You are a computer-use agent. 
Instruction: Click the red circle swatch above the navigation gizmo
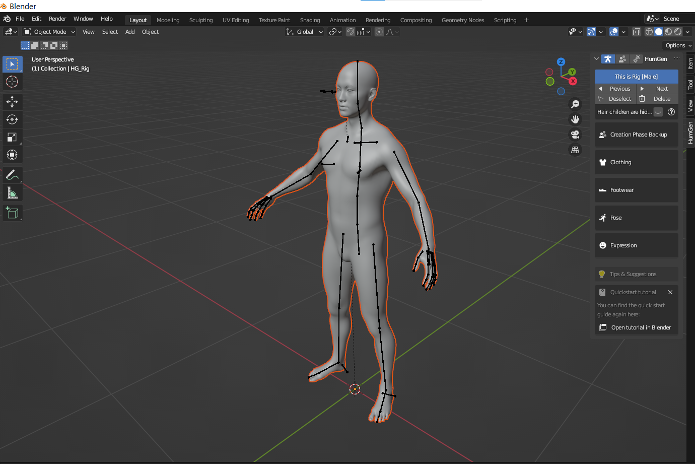(549, 72)
